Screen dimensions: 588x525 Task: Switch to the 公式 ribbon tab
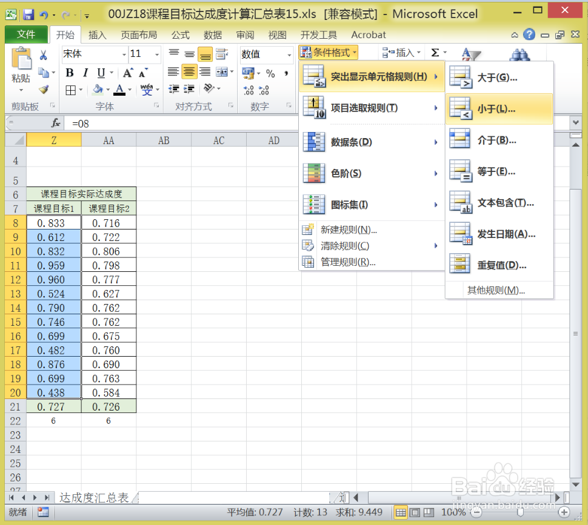tap(181, 35)
